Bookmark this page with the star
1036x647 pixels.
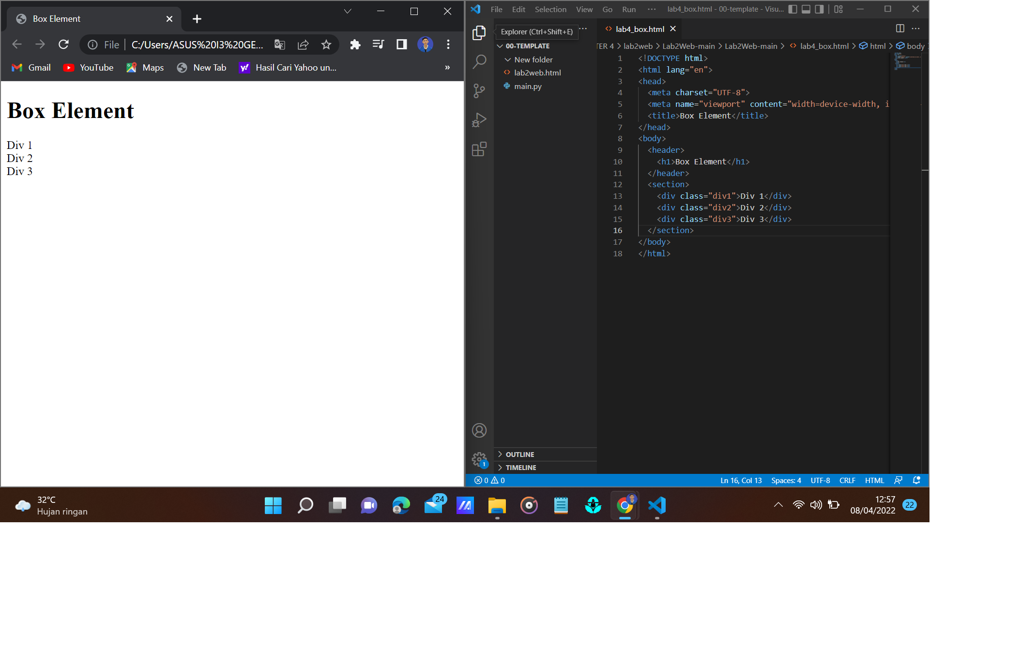click(x=326, y=44)
